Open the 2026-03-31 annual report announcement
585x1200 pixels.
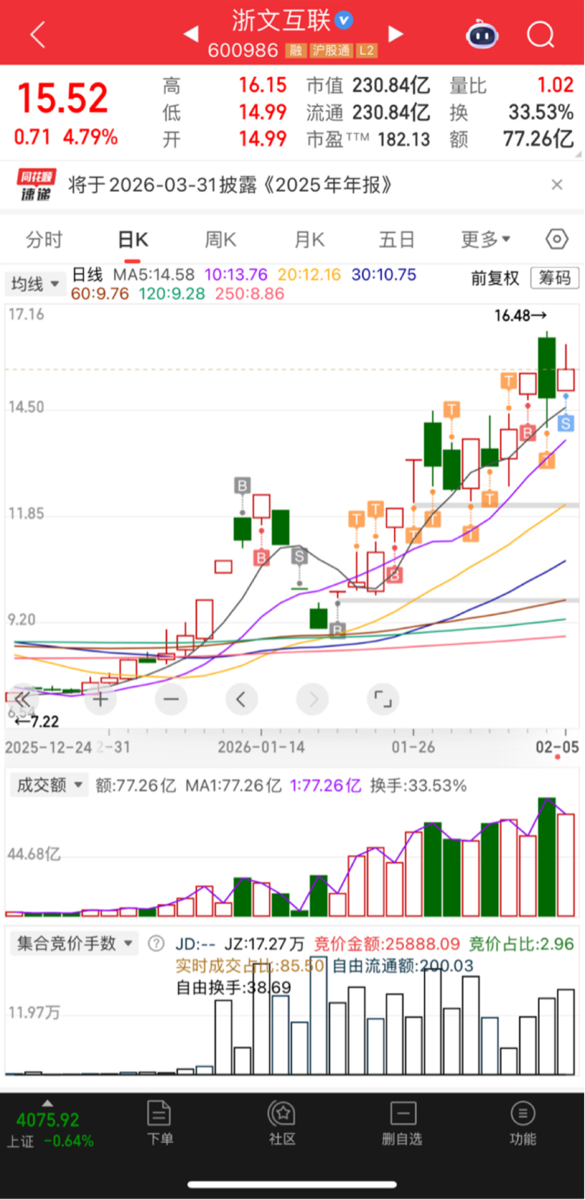click(x=231, y=185)
